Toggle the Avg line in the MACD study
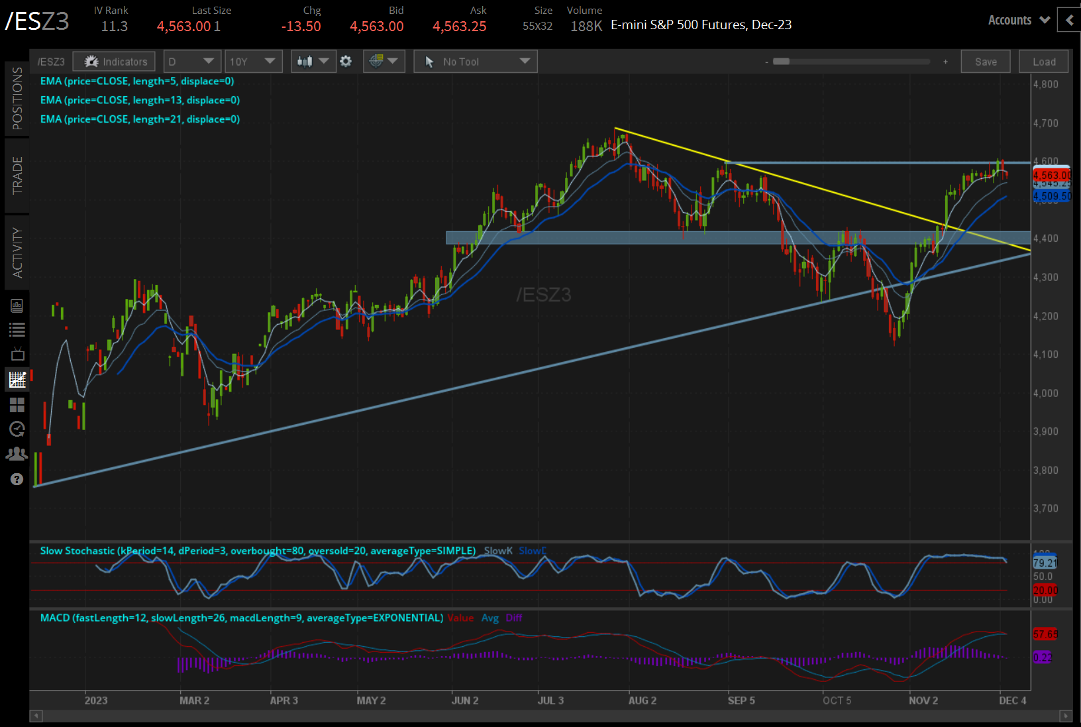The width and height of the screenshot is (1081, 727). click(x=490, y=618)
